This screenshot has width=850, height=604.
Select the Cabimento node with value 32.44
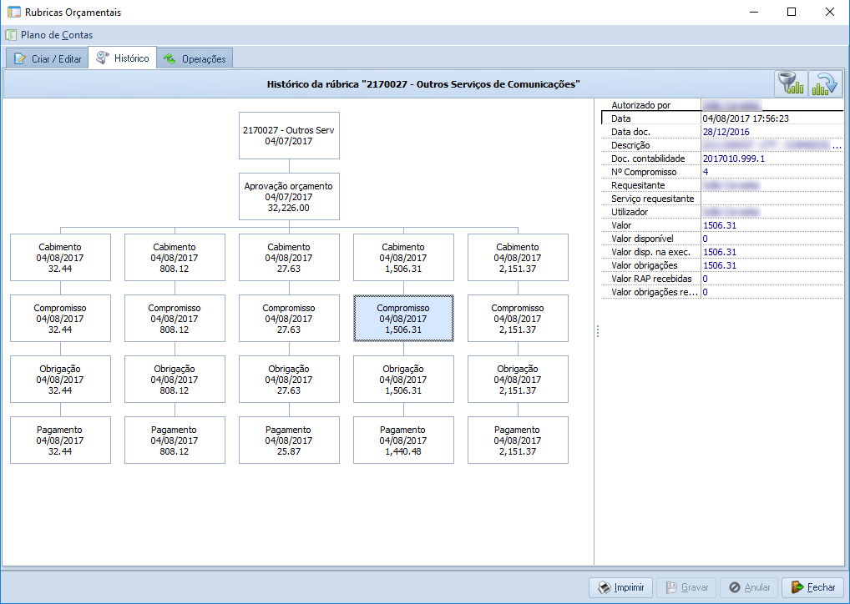pyautogui.click(x=60, y=257)
